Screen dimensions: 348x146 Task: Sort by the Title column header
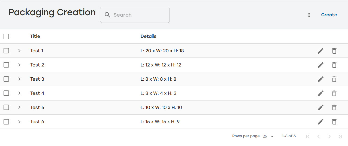point(35,36)
